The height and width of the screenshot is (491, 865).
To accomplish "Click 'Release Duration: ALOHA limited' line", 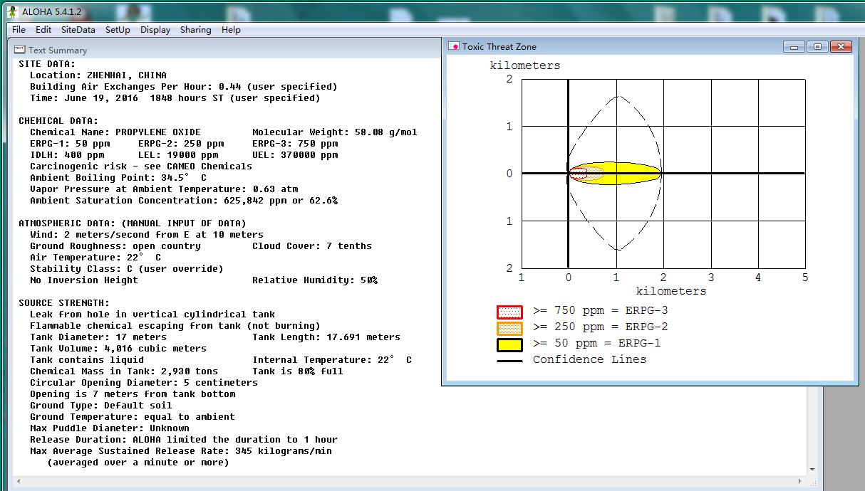I will (184, 440).
